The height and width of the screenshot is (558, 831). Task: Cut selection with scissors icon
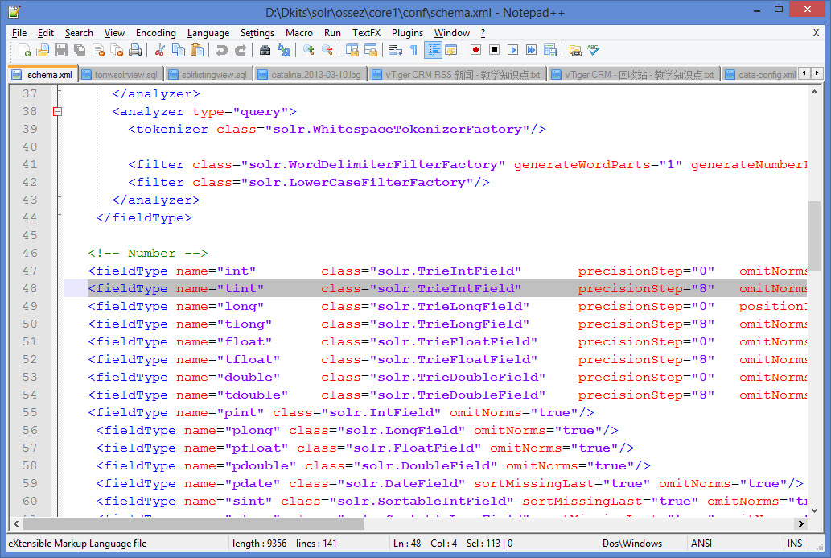coord(159,51)
